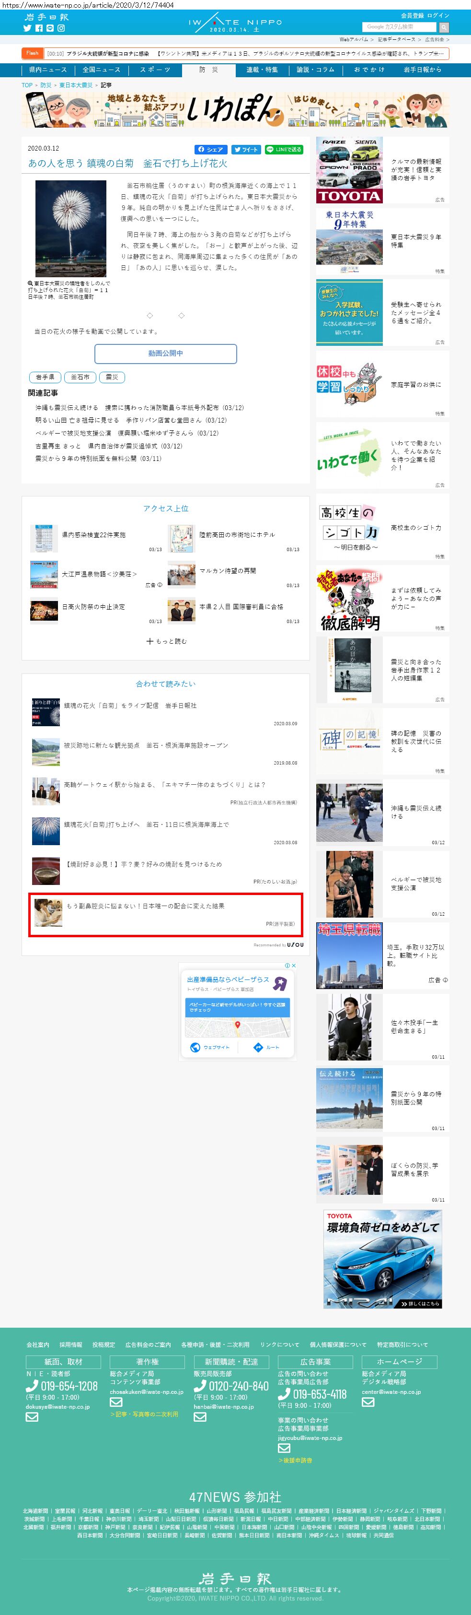This screenshot has height=1615, width=471.
Task: Open the LINE speech-bubble icon in the header
Action: pyautogui.click(x=50, y=28)
